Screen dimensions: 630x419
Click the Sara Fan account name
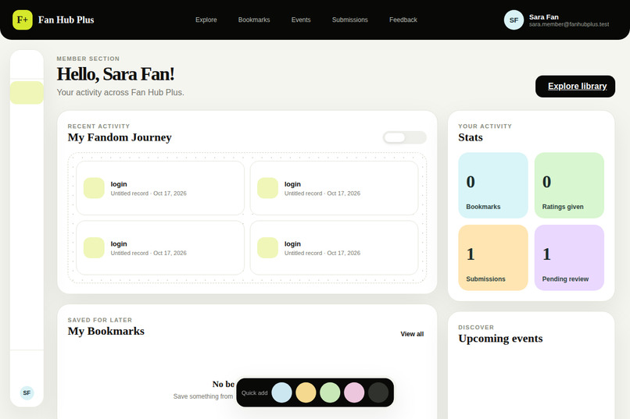point(543,17)
